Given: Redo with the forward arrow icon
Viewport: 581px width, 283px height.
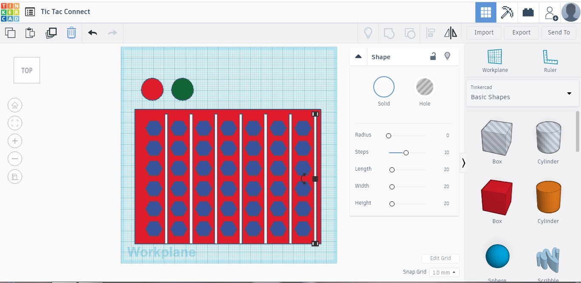Looking at the screenshot, I should pos(112,33).
